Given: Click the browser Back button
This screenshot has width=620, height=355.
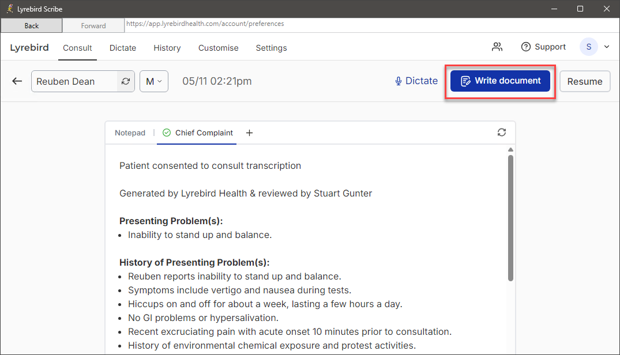Looking at the screenshot, I should (x=31, y=26).
